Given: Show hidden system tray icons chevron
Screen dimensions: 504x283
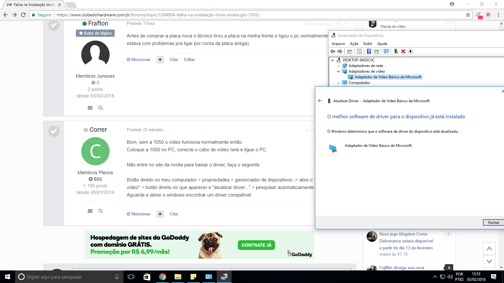Looking at the screenshot, I should click(x=435, y=277).
